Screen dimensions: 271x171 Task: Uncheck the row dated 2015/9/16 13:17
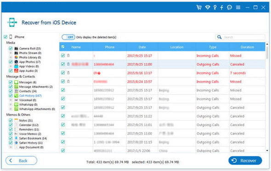(63, 73)
